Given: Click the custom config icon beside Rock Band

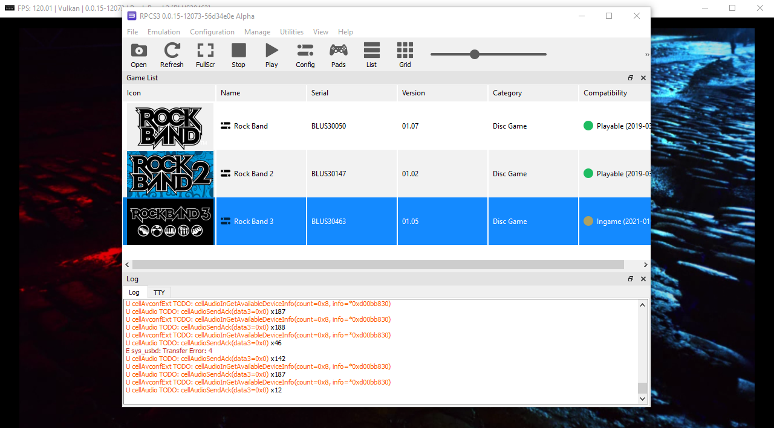Looking at the screenshot, I should (226, 126).
